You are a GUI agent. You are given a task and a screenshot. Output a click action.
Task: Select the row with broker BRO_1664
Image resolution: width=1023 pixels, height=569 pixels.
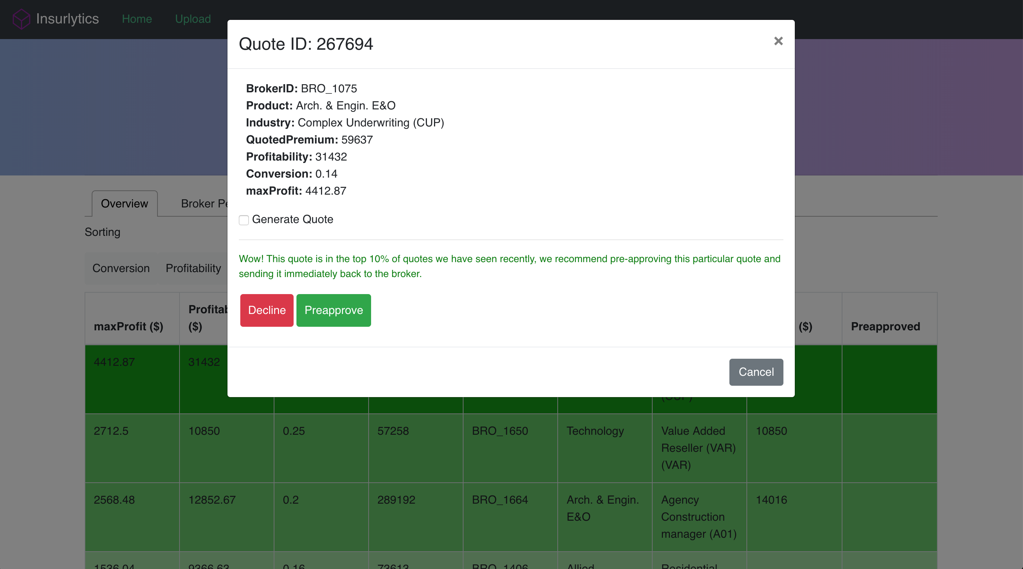(x=499, y=499)
